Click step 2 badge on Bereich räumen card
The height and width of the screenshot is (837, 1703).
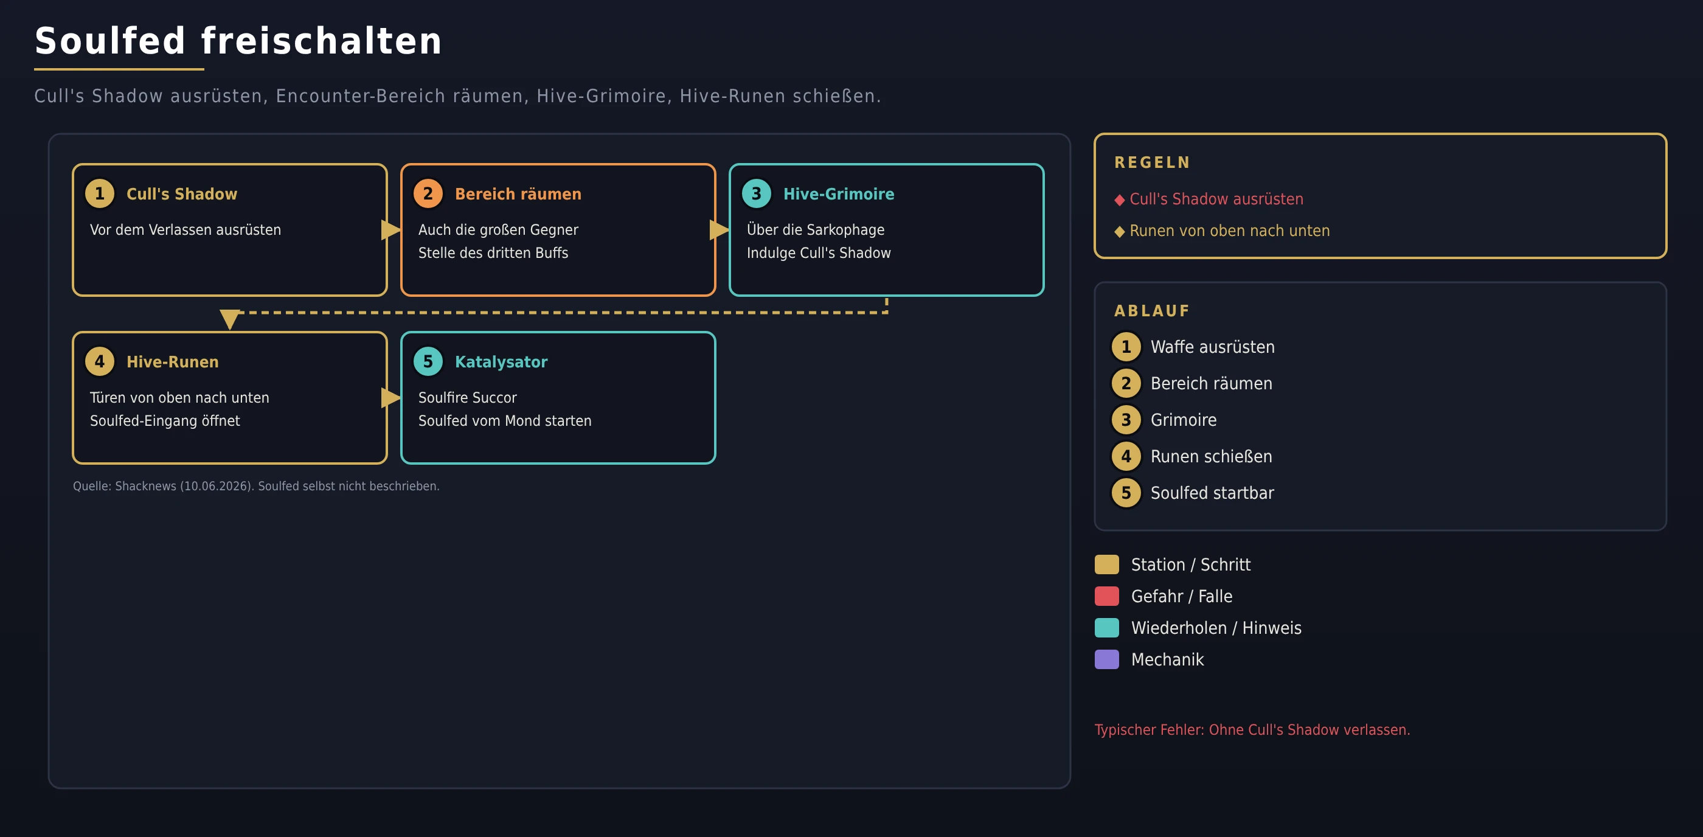(x=428, y=193)
